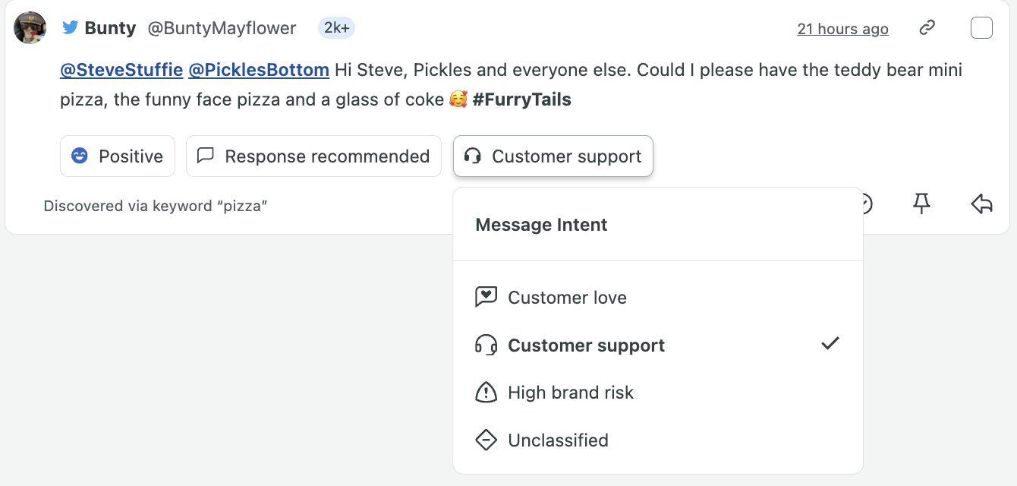Click the 2k+ follower badge

point(336,28)
